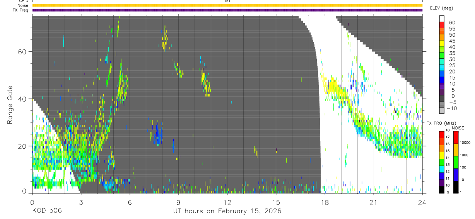Click the '50' label on ELEV colorbar
Viewport: 475px width, 219px height.
452,35
